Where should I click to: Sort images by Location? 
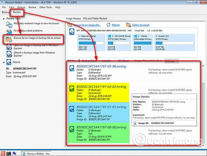(106, 60)
